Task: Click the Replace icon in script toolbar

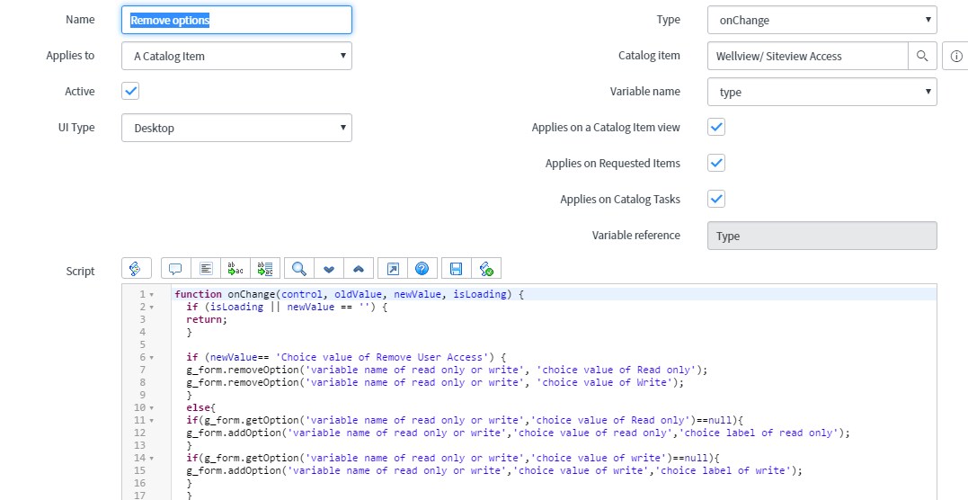Action: [x=235, y=268]
